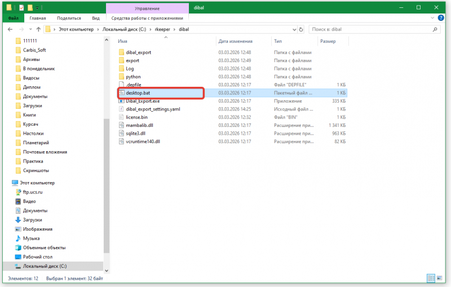Switch to large icons view in the status bar
The width and height of the screenshot is (451, 287).
point(440,277)
